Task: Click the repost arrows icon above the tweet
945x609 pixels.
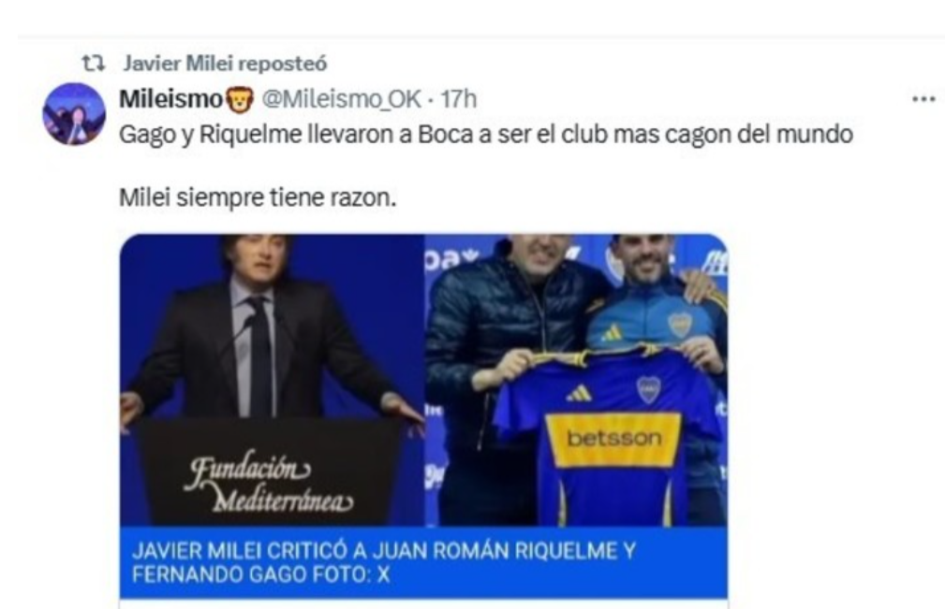Action: point(94,64)
